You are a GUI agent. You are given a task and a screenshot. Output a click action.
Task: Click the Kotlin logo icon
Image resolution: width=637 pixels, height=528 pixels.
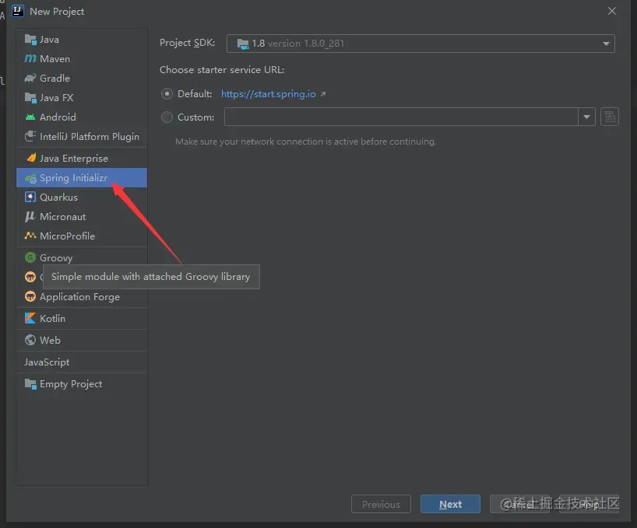30,318
